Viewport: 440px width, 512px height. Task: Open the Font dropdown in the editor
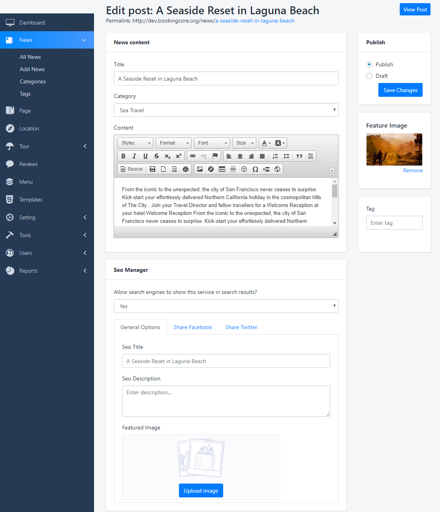pyautogui.click(x=212, y=143)
